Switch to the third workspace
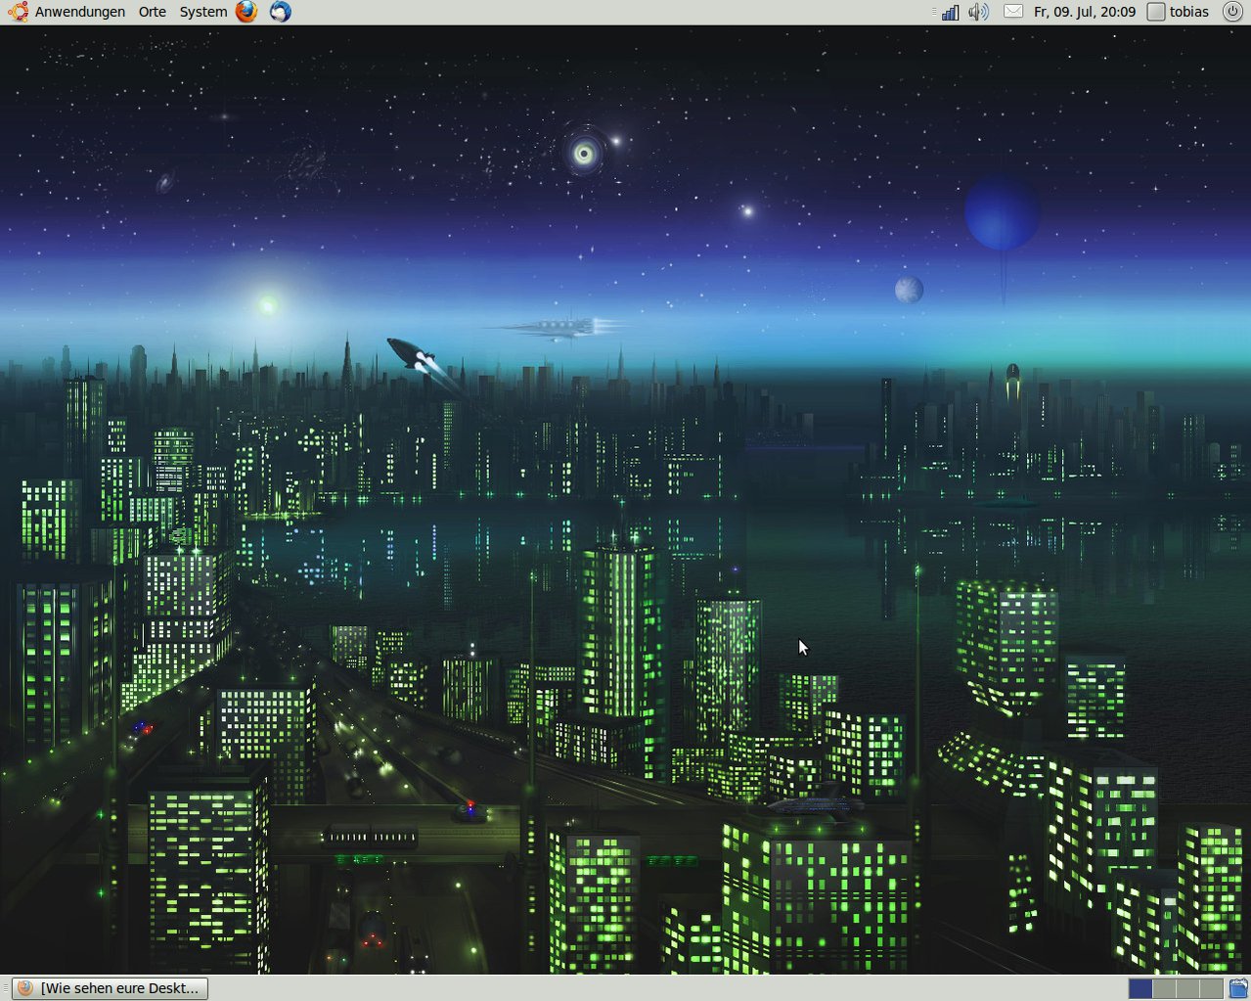The width and height of the screenshot is (1251, 1001). pos(1187,988)
